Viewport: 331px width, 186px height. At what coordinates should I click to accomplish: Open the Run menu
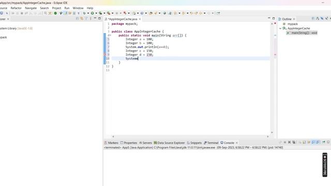(x=67, y=8)
